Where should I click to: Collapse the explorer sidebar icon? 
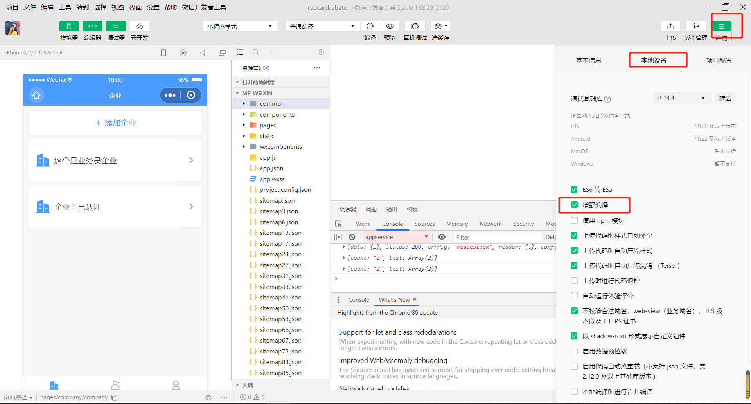pos(322,52)
